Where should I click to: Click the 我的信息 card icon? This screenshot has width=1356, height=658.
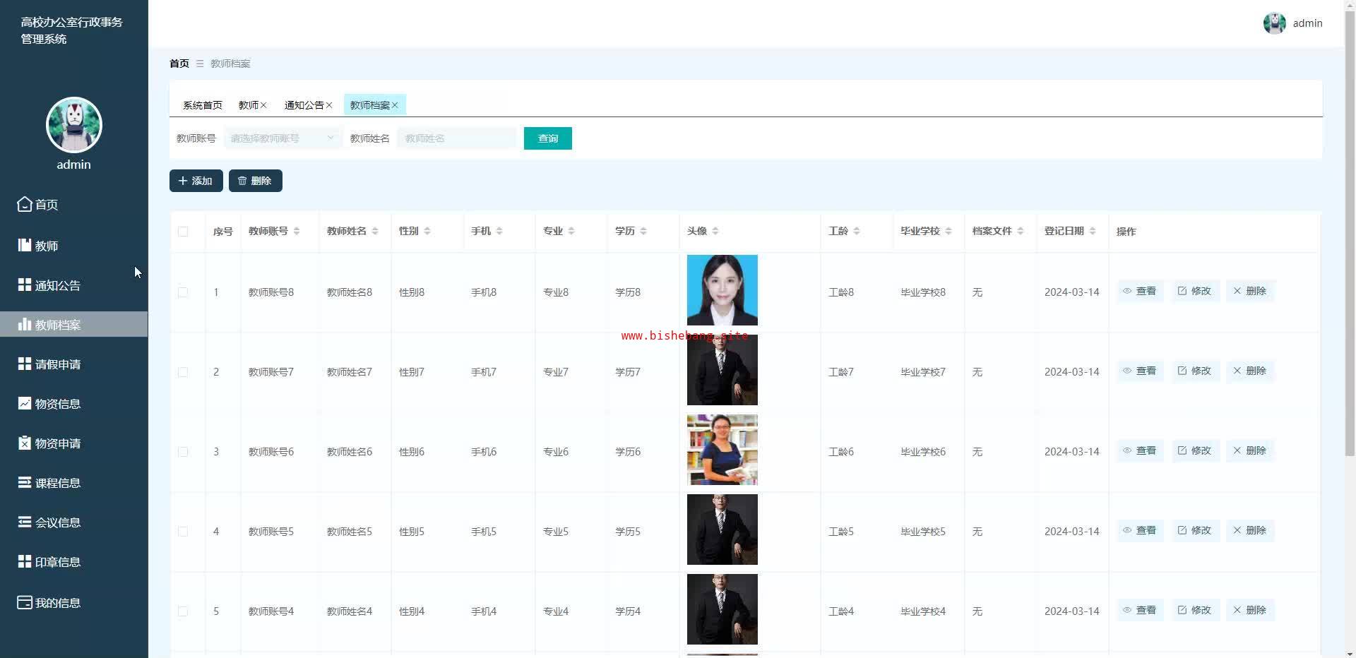25,602
